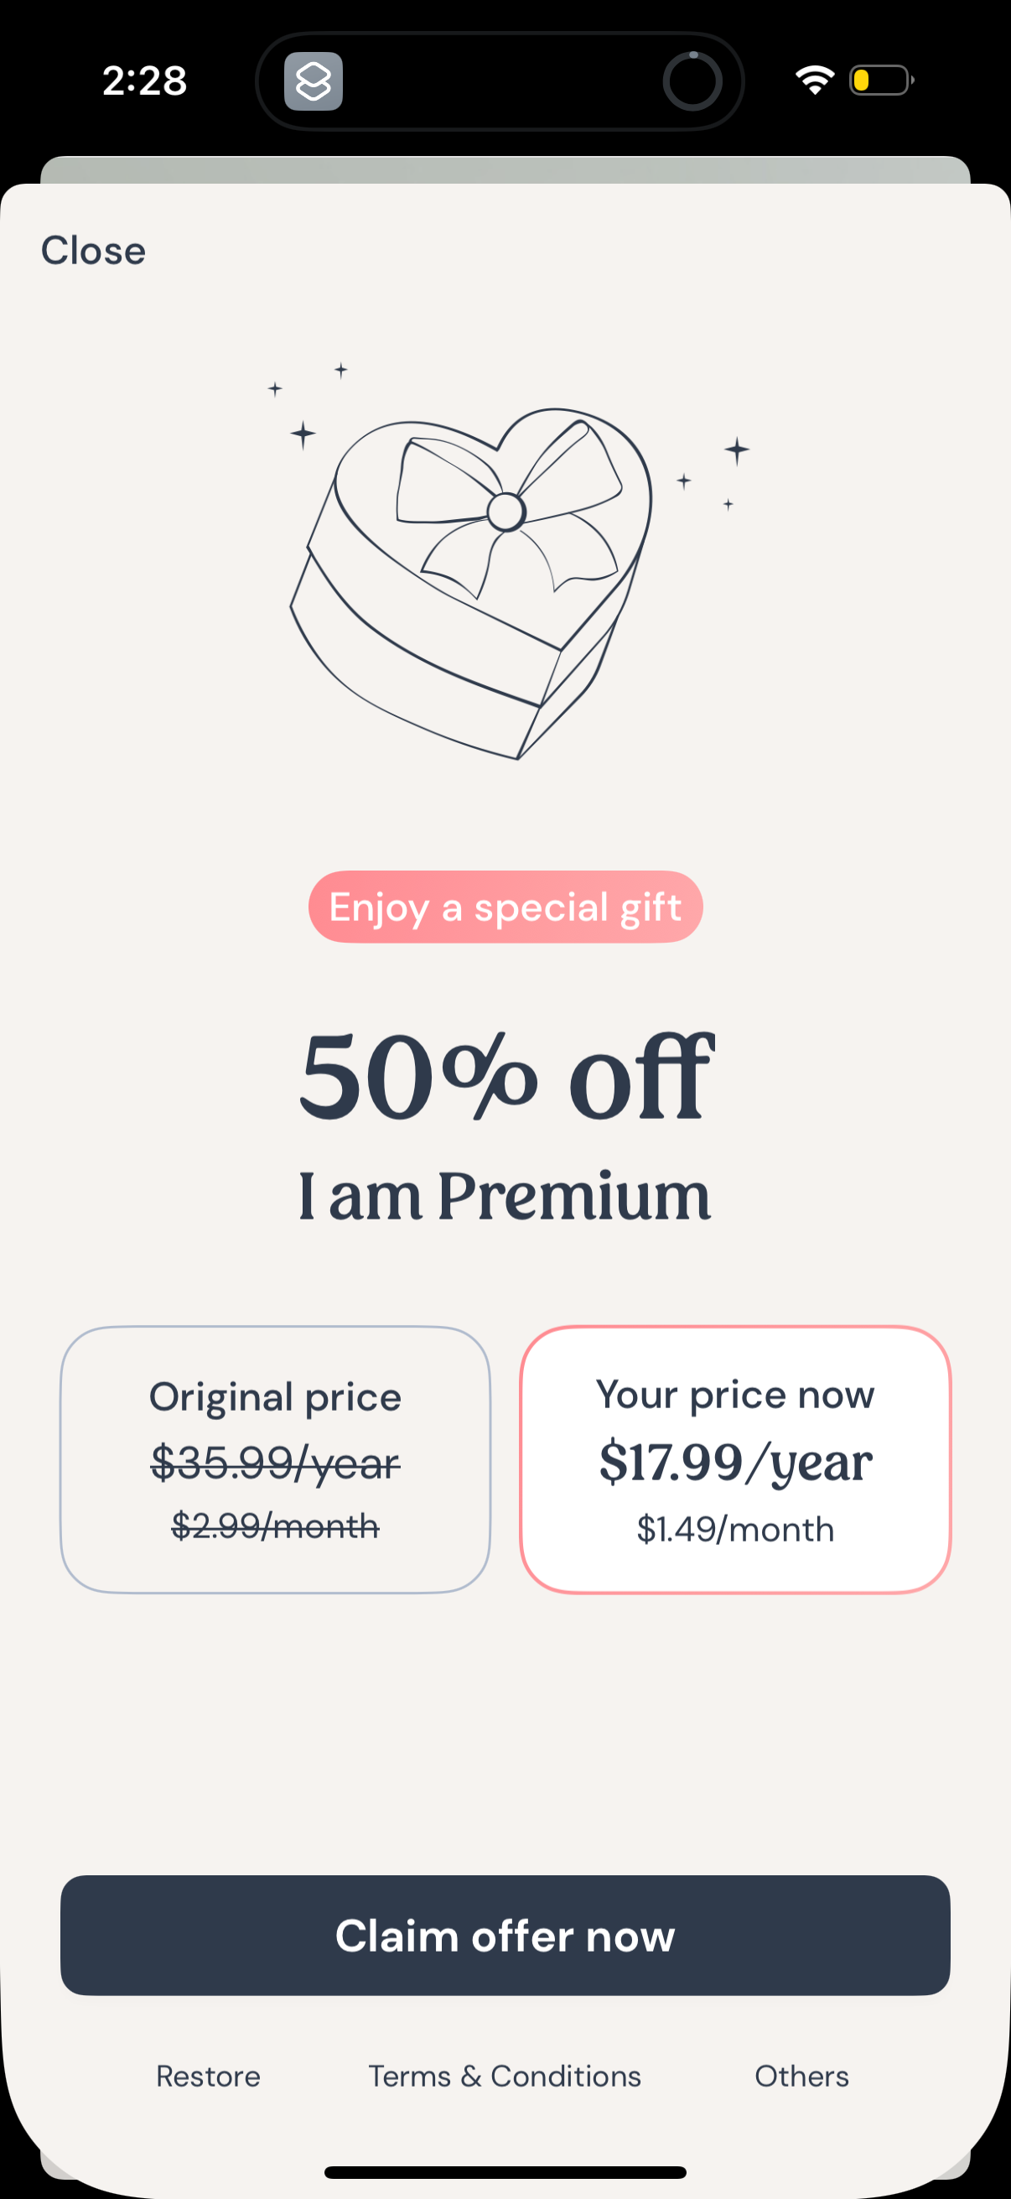1011x2199 pixels.
Task: Tap the Shortcuts app icon in Dynamic Island
Action: (x=314, y=82)
